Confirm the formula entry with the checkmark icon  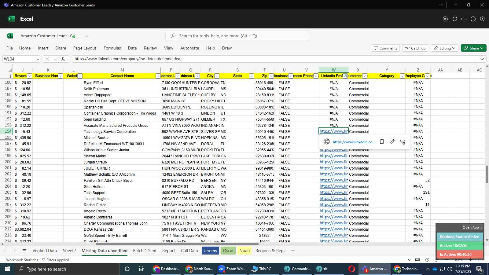coord(56,59)
